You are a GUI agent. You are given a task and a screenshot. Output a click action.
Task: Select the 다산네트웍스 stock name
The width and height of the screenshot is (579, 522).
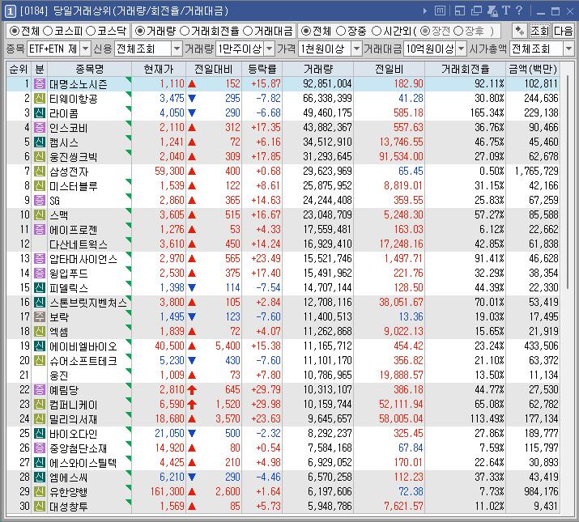(x=79, y=244)
